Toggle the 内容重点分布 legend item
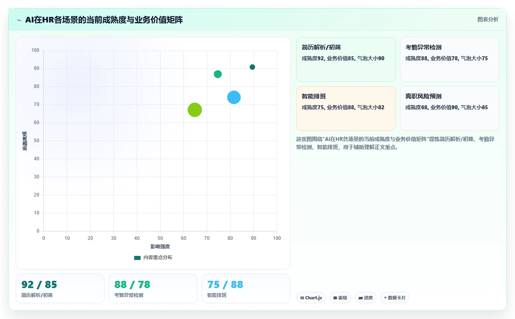 pos(153,258)
